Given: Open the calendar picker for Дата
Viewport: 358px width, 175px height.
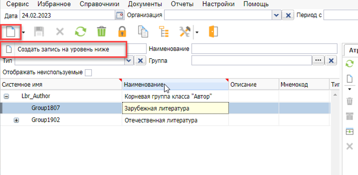Looking at the screenshot, I should [x=120, y=15].
